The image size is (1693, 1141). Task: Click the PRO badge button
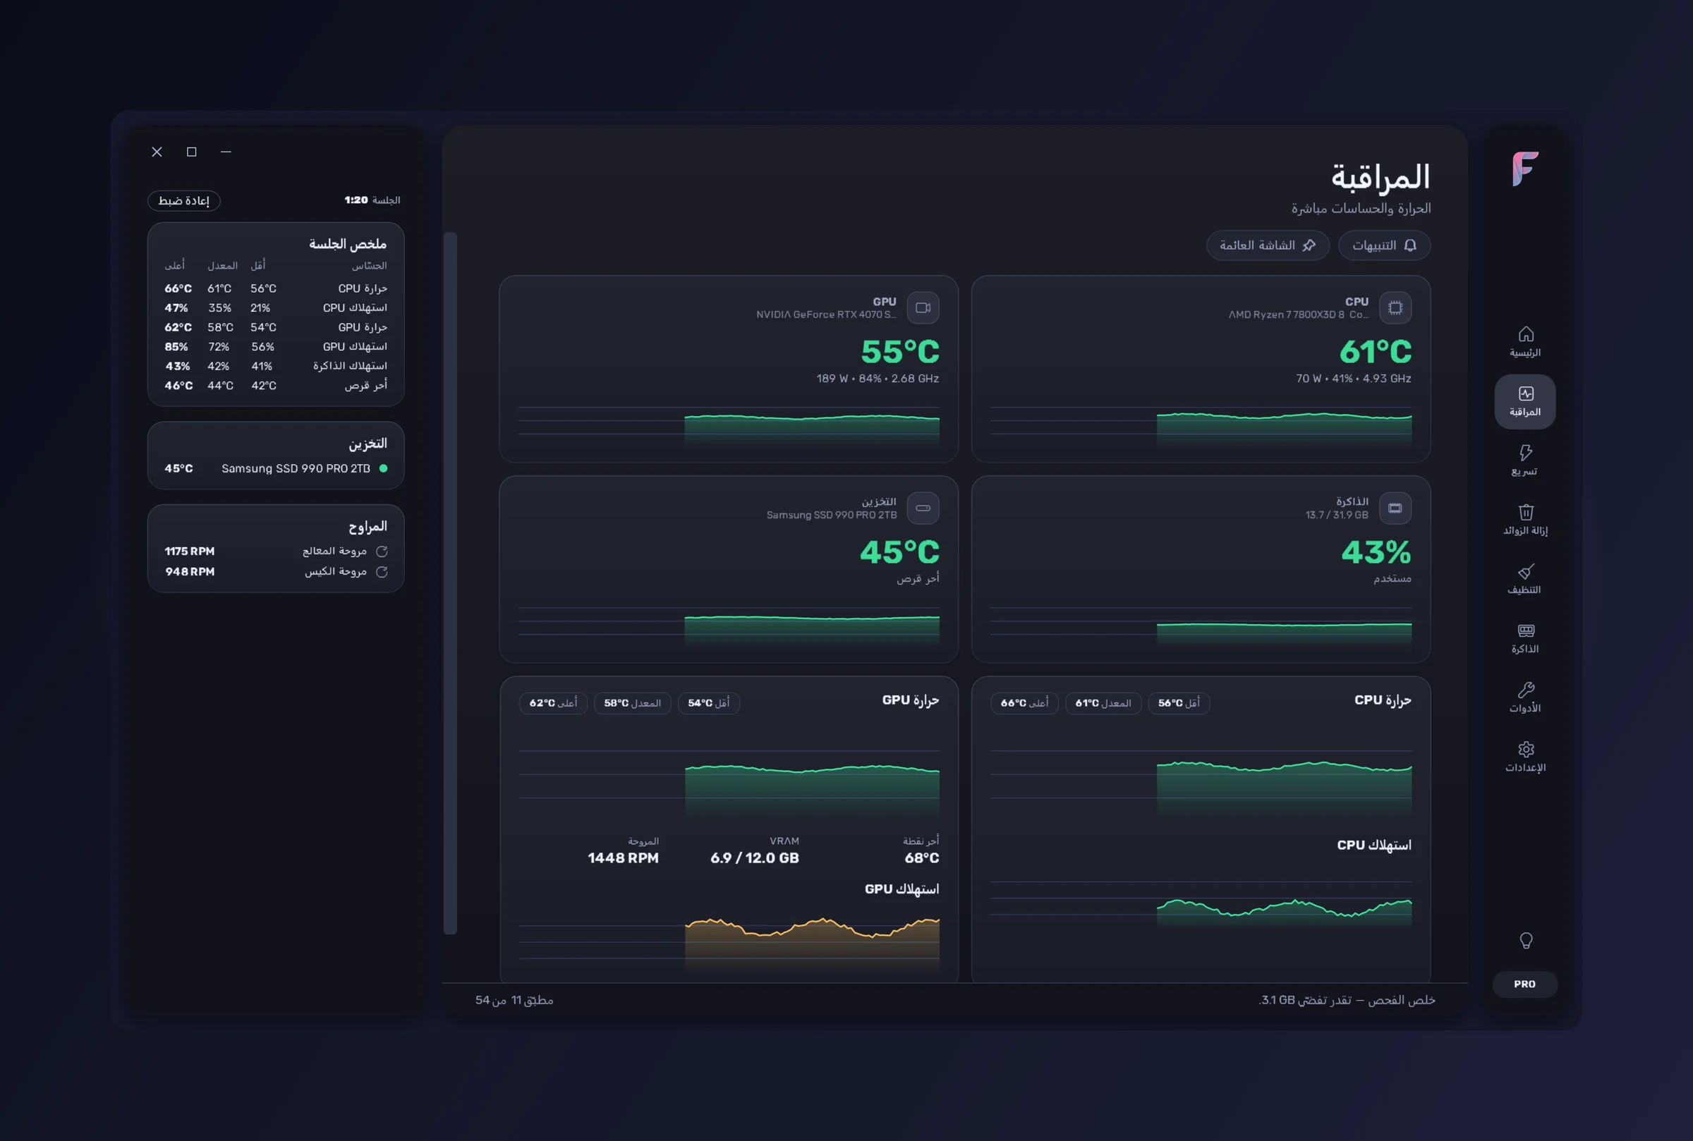[1525, 984]
